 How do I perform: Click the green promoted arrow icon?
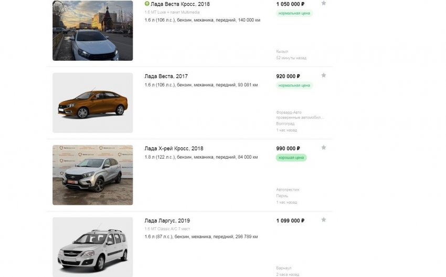pos(147,4)
